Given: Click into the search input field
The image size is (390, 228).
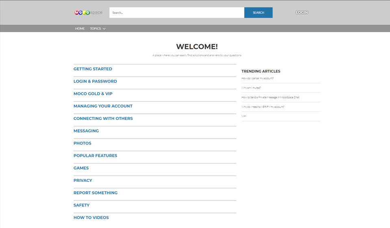Looking at the screenshot, I should point(176,13).
